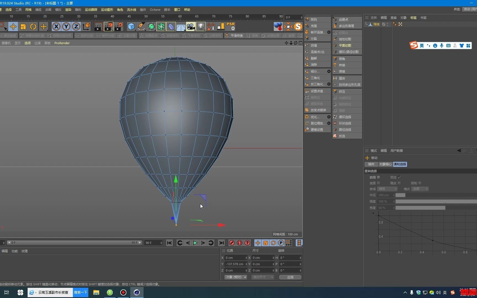Toggle the 预览 preview checkbox
Viewport: 477px width, 298px height.
(x=399, y=177)
